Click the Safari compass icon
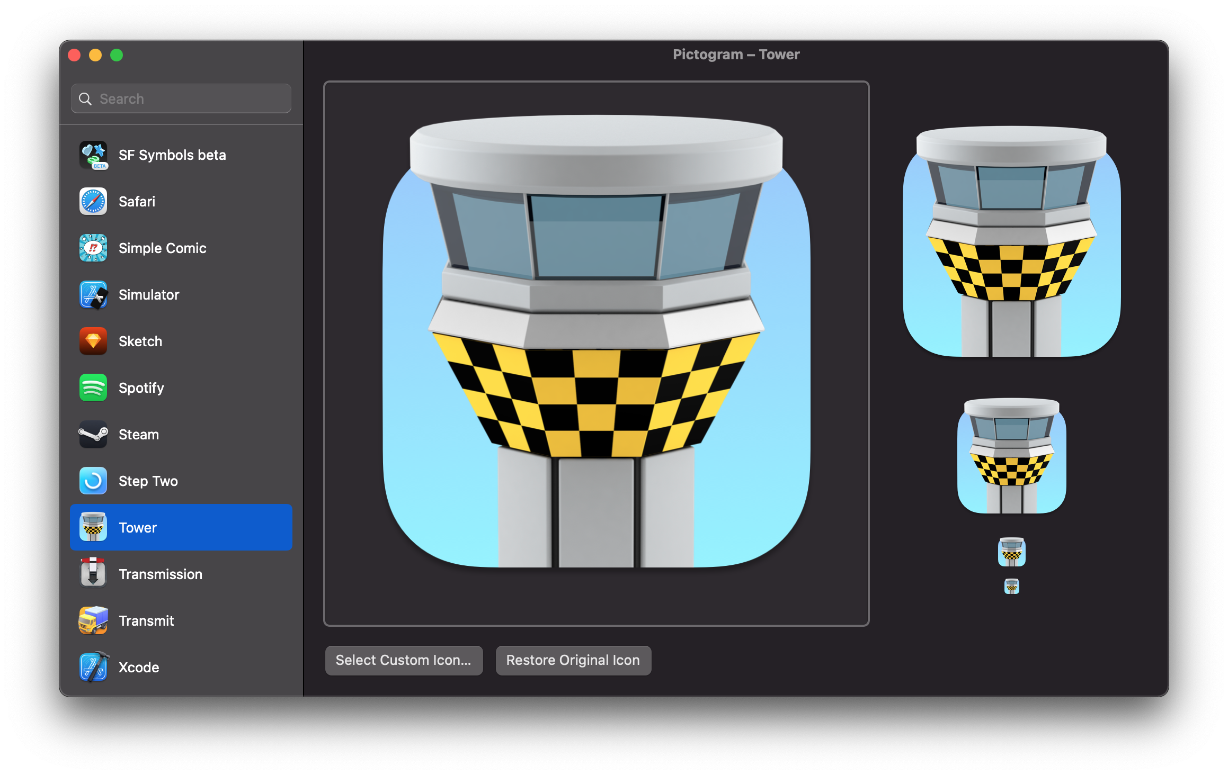 pos(93,202)
